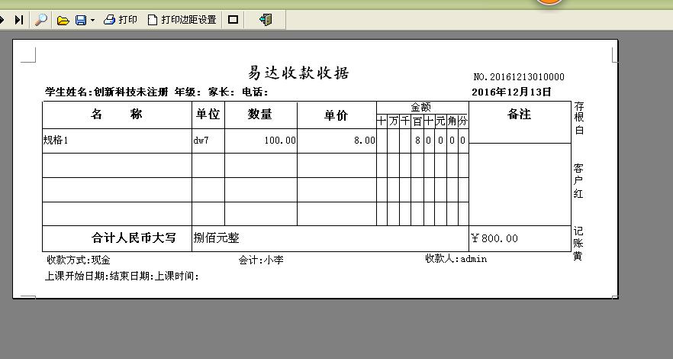The image size is (673, 359).
Task: Click the 金额 column header
Action: tap(420, 108)
